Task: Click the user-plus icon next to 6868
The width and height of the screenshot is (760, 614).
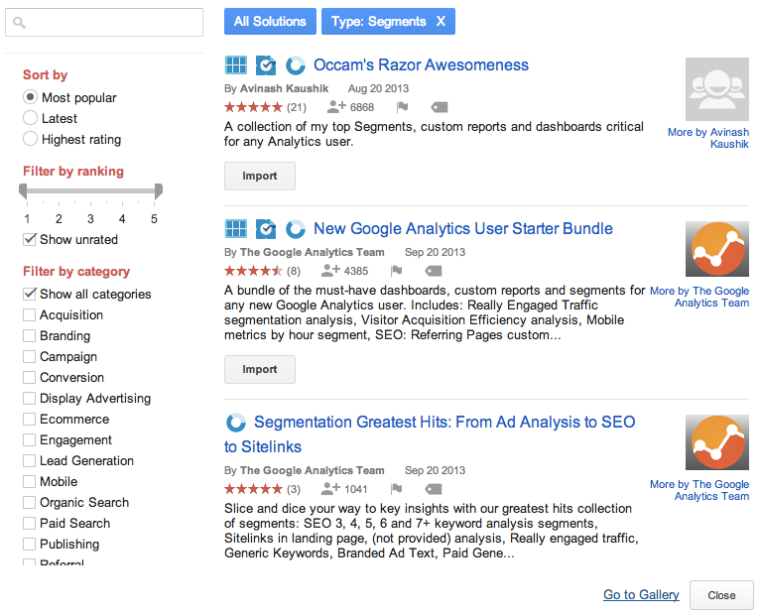Action: (336, 106)
